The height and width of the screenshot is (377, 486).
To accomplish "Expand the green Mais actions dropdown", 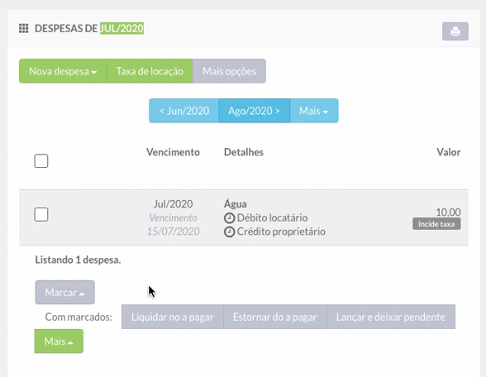I will (59, 341).
